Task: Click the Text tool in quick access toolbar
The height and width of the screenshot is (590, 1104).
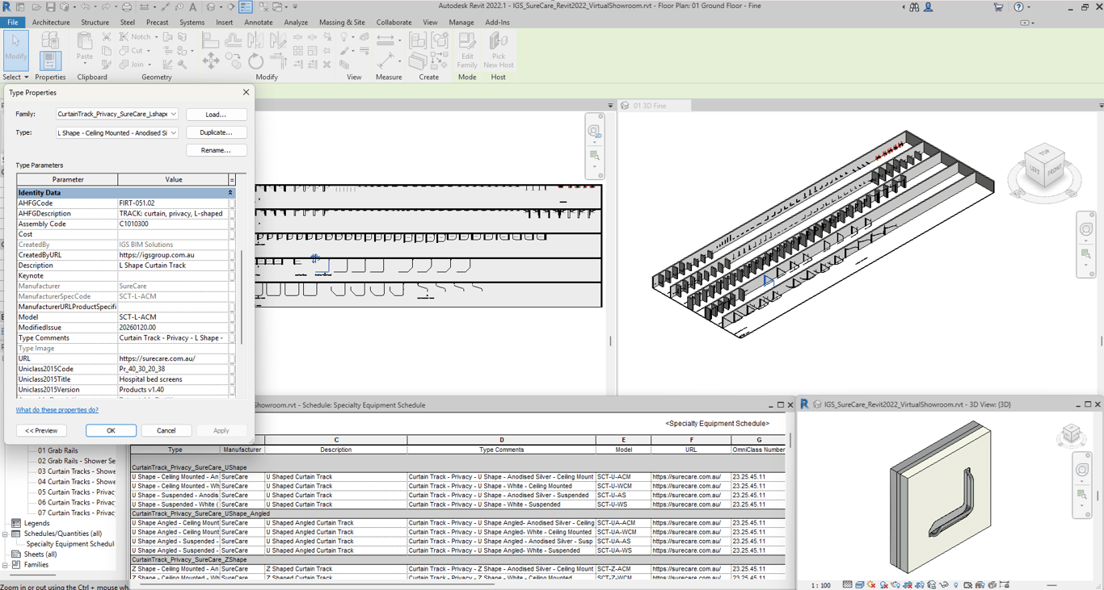Action: [x=193, y=7]
